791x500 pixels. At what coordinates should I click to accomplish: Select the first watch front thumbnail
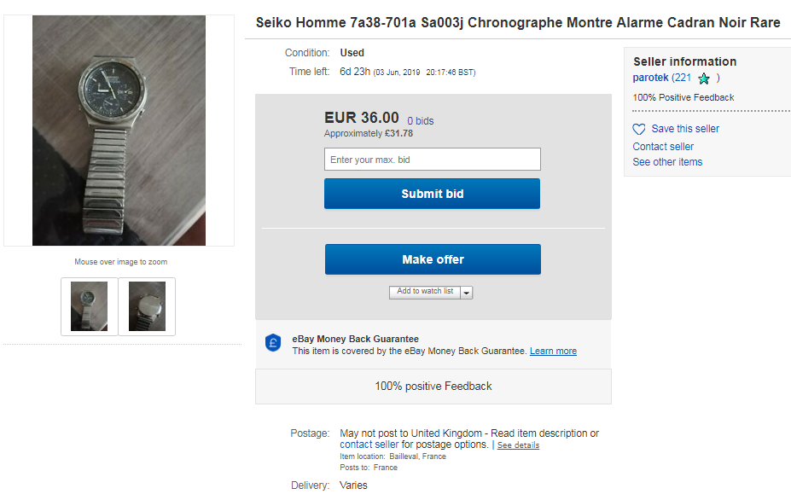click(90, 306)
